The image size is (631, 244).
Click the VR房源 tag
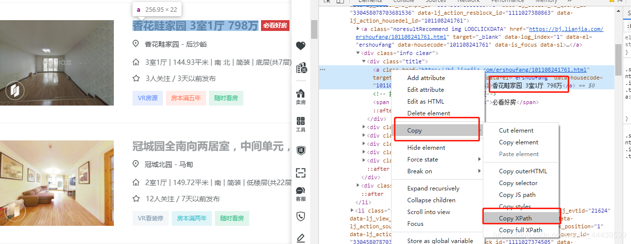(148, 98)
